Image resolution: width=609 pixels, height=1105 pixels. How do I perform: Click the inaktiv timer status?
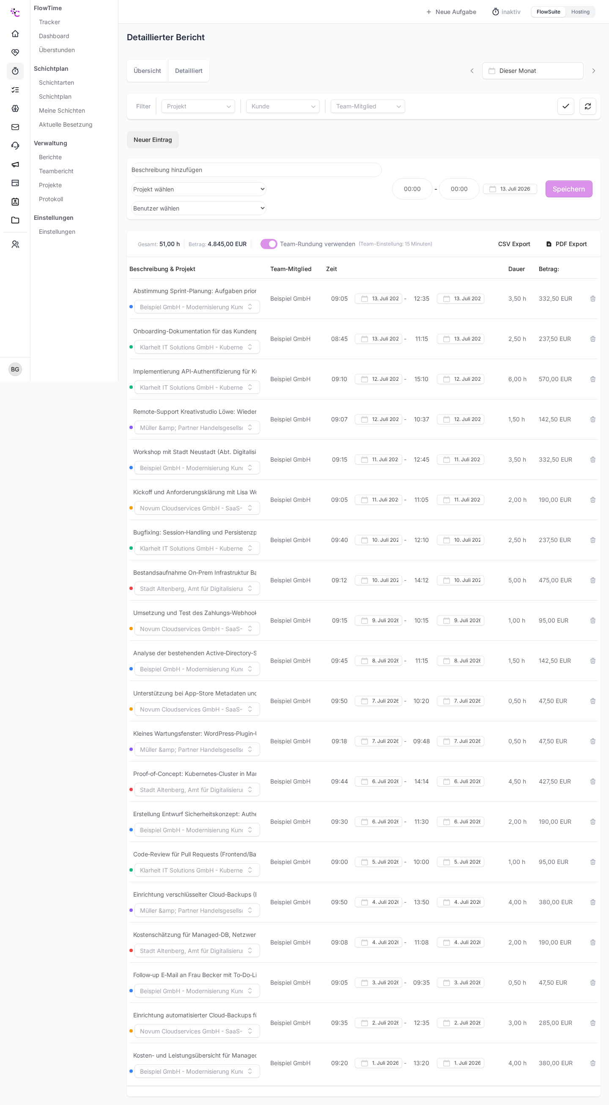(x=506, y=12)
